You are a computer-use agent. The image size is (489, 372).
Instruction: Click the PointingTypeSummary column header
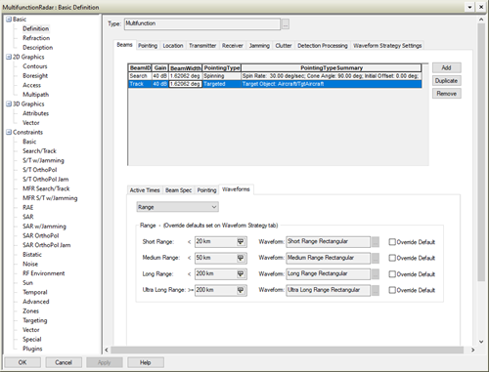[x=332, y=68]
